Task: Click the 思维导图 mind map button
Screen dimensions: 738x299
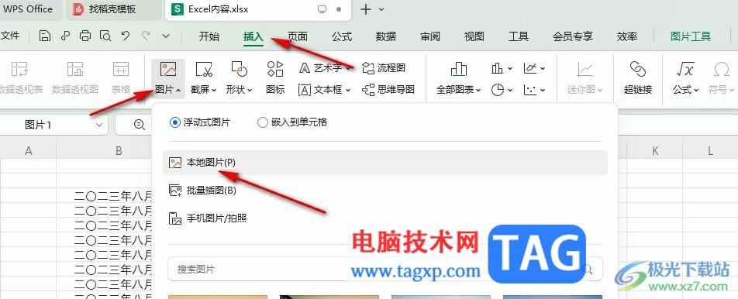Action: click(x=388, y=89)
